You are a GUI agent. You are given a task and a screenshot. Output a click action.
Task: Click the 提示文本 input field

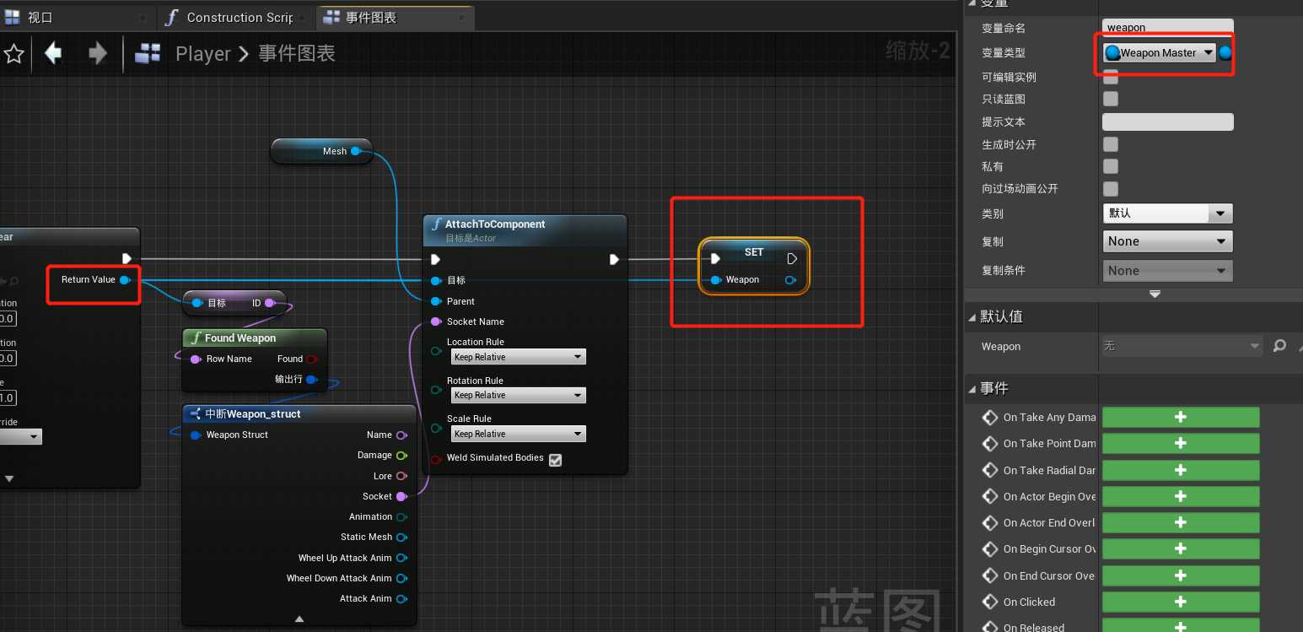(x=1167, y=122)
